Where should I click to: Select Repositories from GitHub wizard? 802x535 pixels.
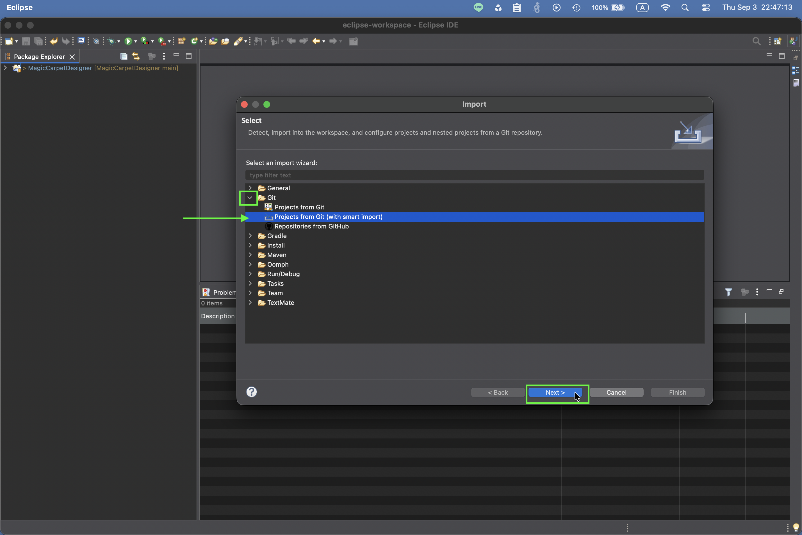(312, 226)
